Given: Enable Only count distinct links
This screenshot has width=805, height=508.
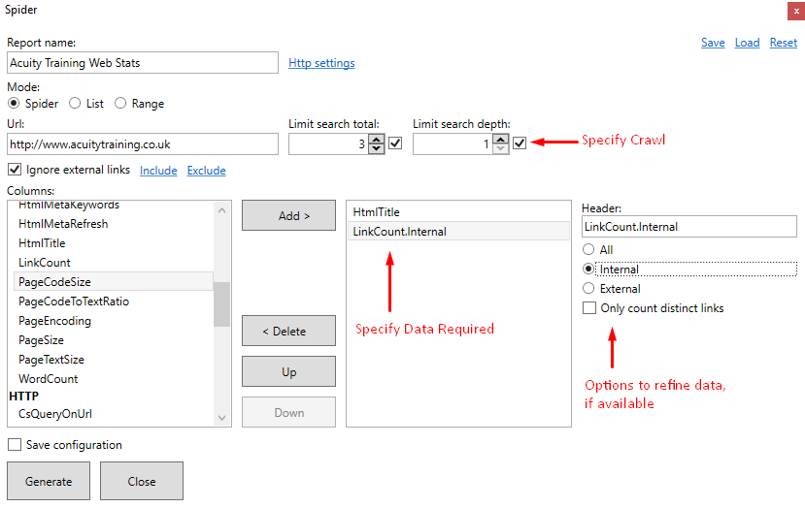Looking at the screenshot, I should 589,308.
